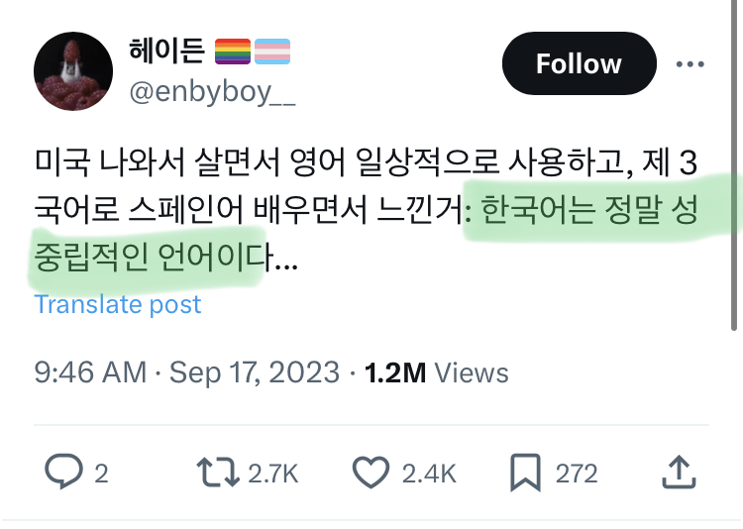The width and height of the screenshot is (743, 529).
Task: Click the rainbow pride flag emoji
Action: [234, 50]
